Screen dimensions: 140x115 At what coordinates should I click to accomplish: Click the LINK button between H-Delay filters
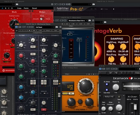coord(80,102)
